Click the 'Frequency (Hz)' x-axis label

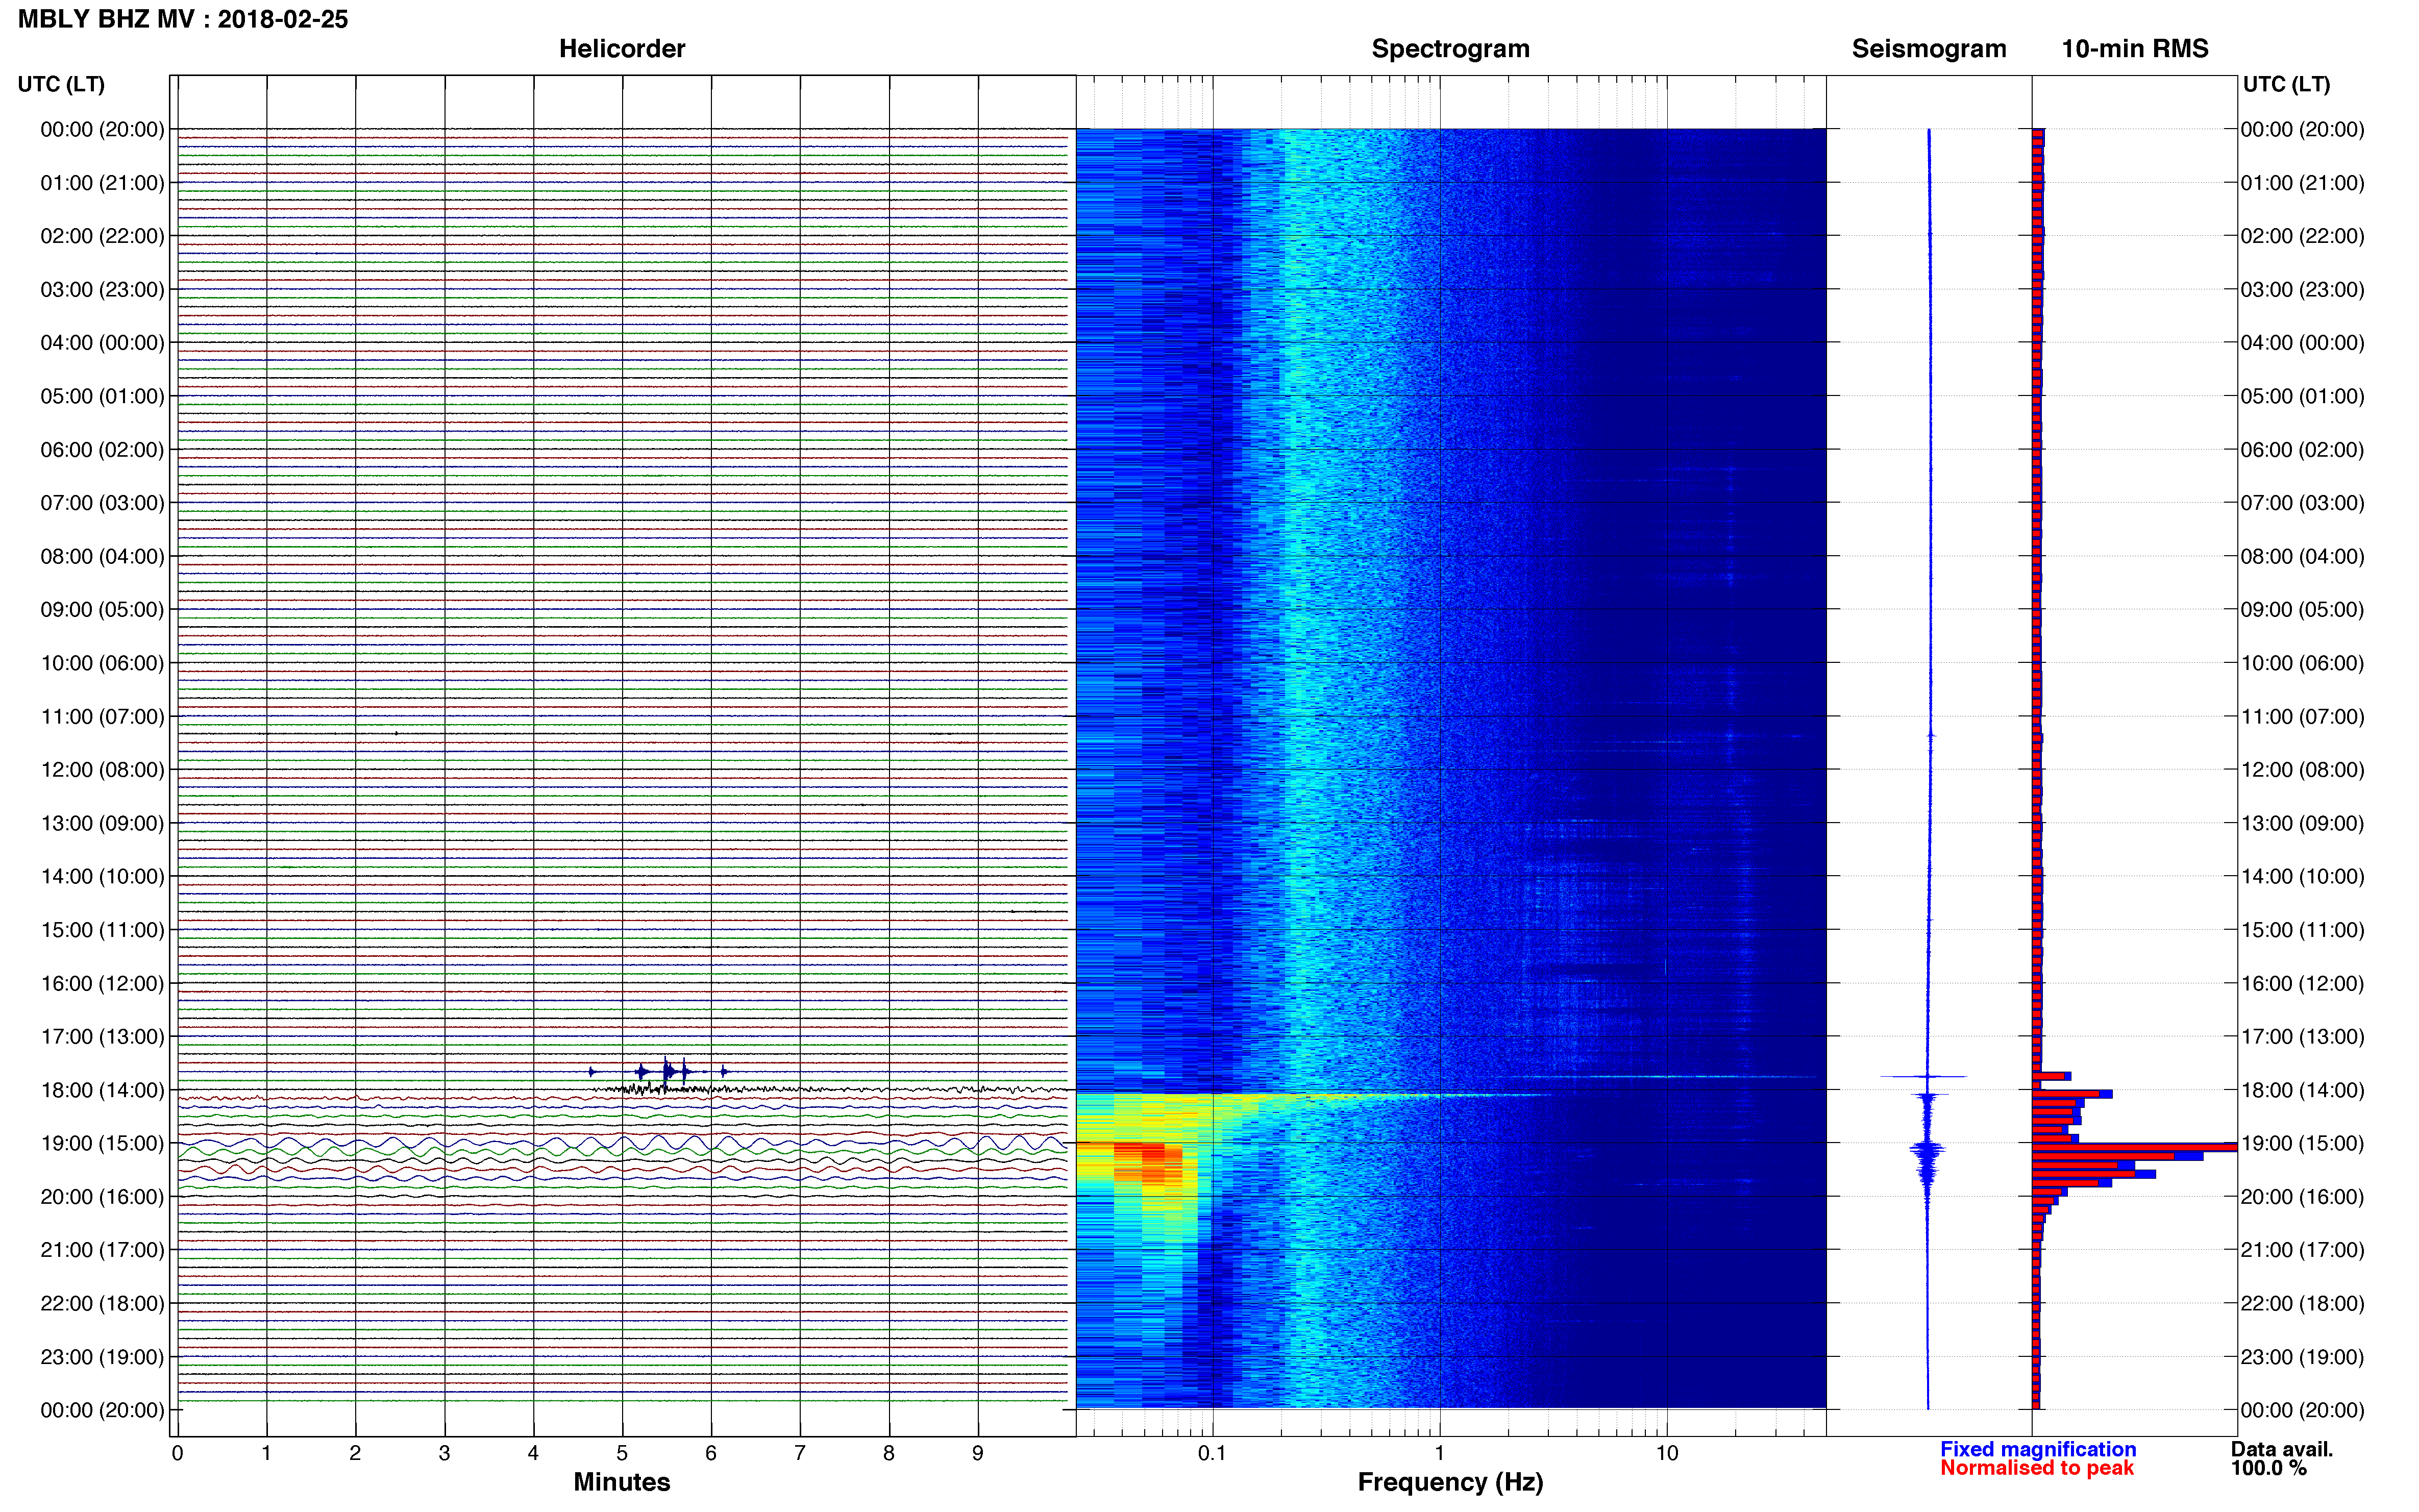coord(1450,1482)
